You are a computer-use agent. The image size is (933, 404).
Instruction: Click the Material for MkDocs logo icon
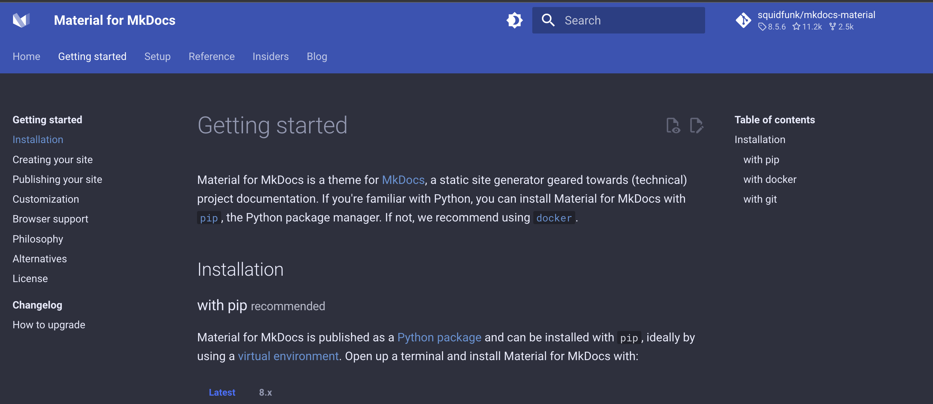tap(21, 20)
